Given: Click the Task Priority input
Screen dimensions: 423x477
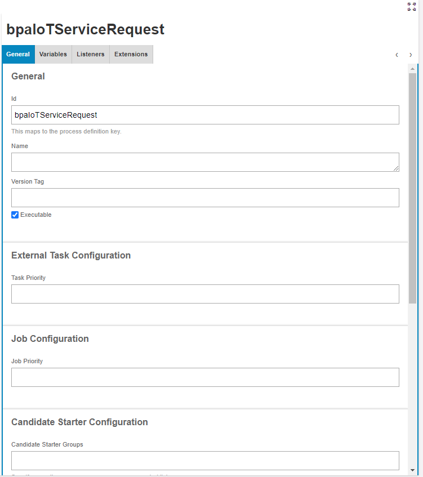Looking at the screenshot, I should [205, 294].
